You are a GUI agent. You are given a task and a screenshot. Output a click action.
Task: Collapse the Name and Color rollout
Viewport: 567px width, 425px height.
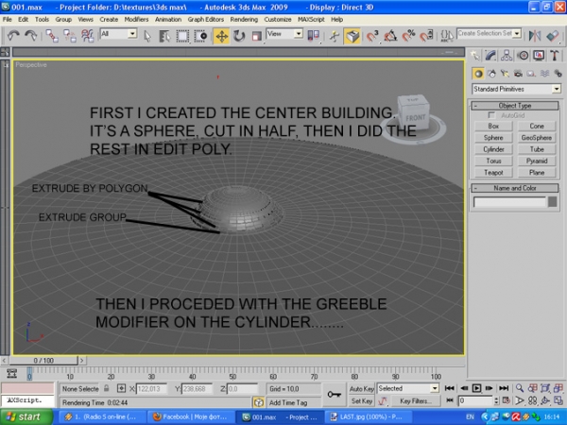point(515,188)
